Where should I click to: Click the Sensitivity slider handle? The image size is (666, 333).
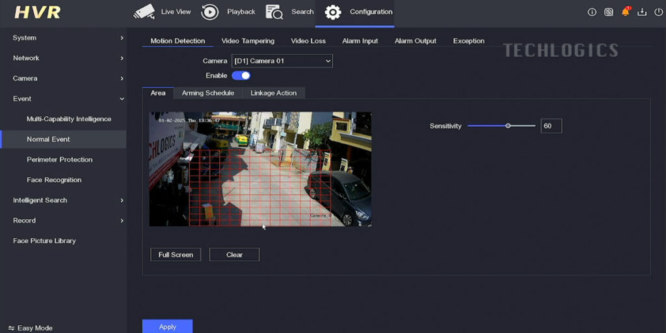[508, 126]
